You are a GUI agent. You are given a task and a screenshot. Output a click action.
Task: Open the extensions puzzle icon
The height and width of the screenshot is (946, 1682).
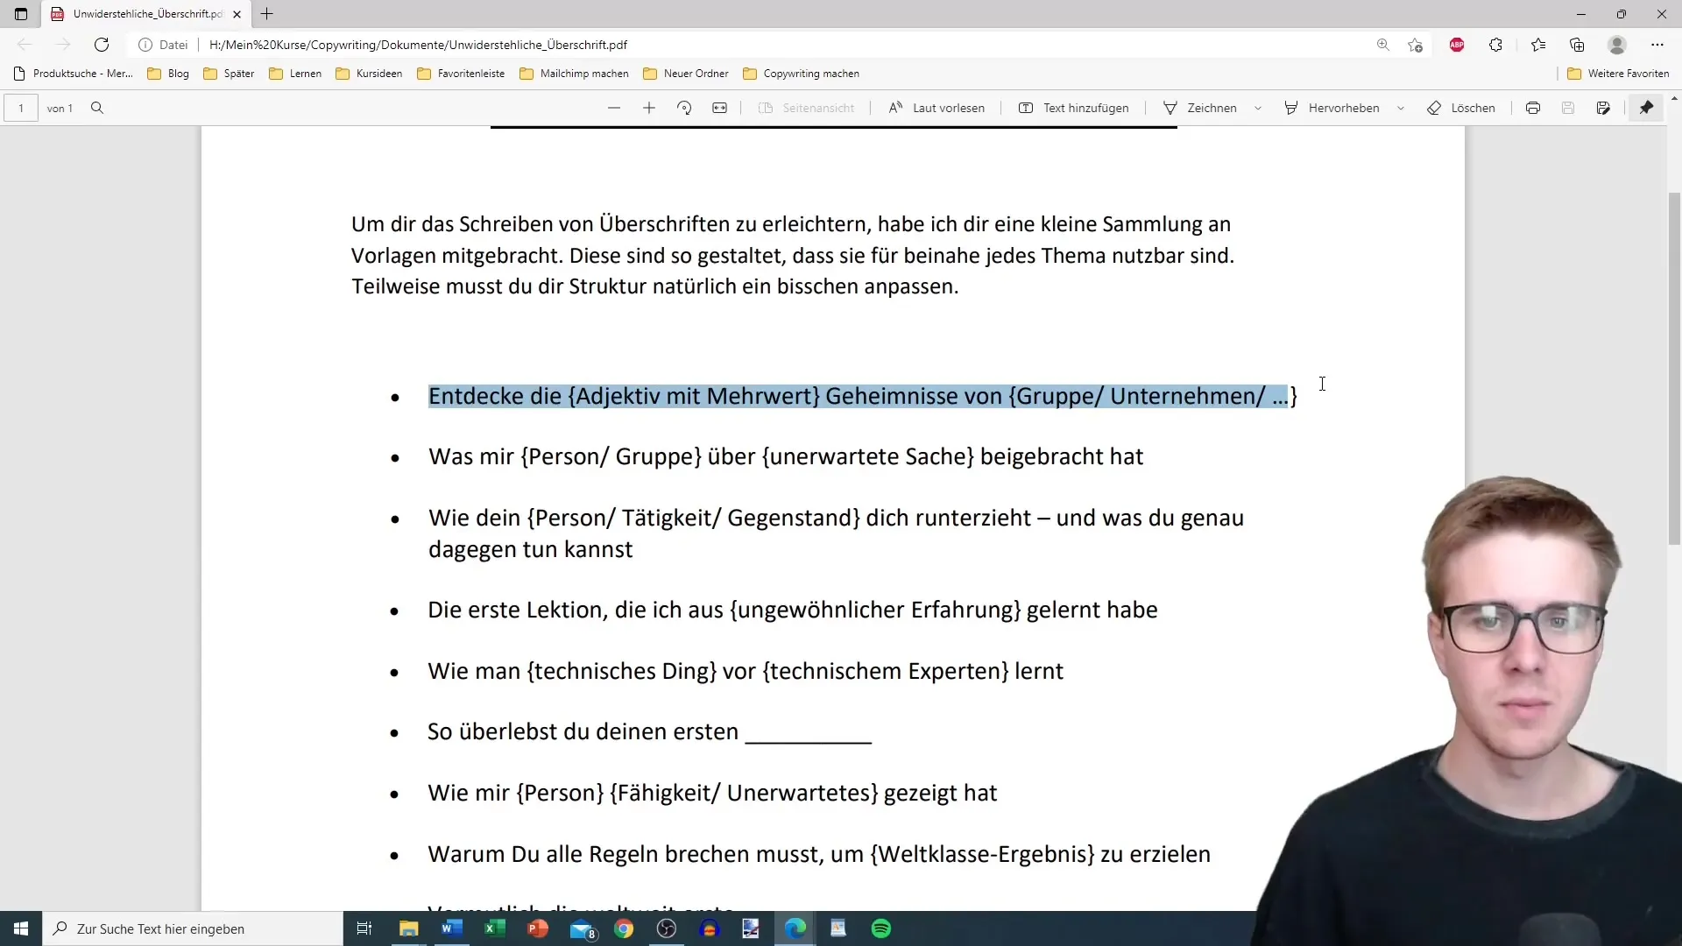(x=1495, y=45)
